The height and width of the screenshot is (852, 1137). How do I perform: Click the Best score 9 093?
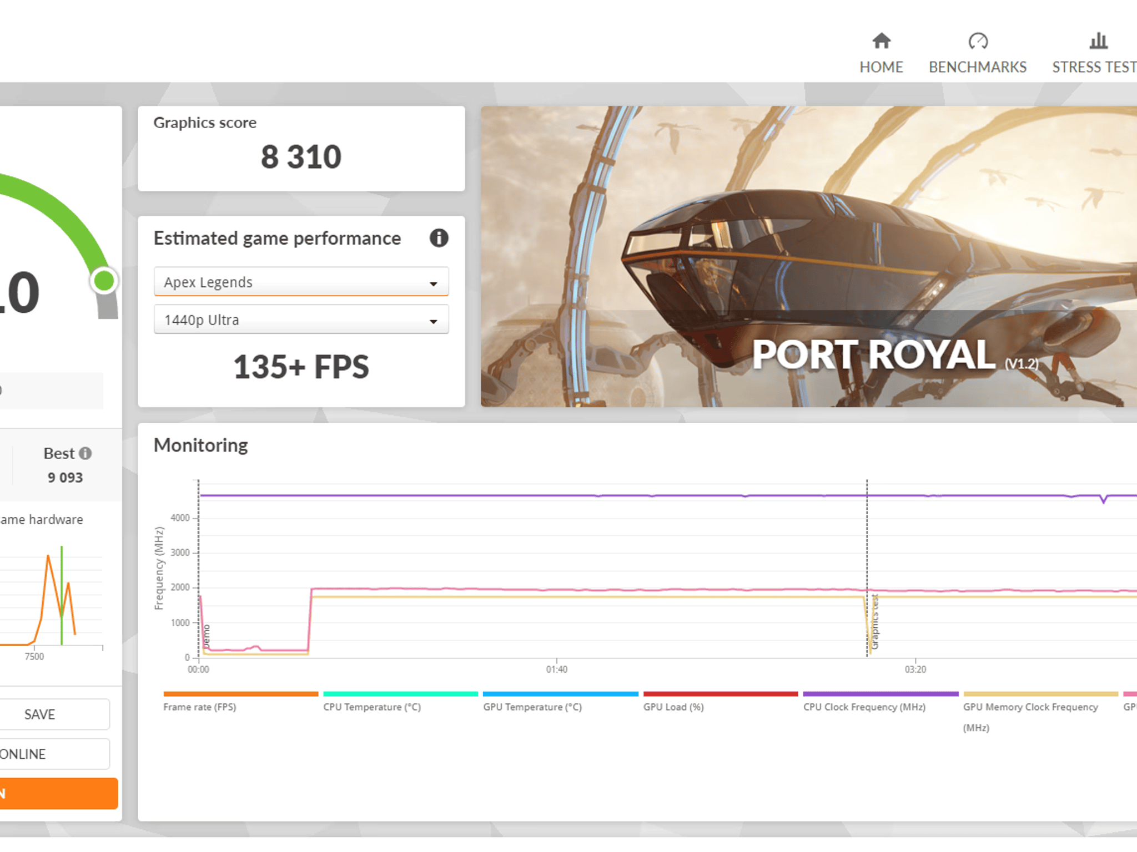pos(65,478)
